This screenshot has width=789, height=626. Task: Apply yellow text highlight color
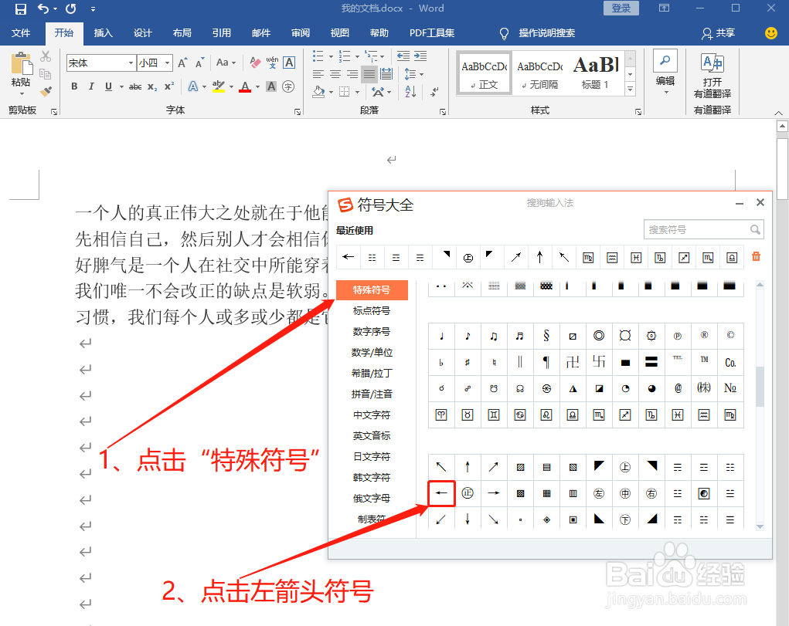pyautogui.click(x=219, y=86)
